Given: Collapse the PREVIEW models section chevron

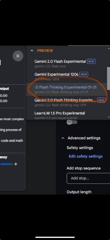Looking at the screenshot, I should tap(32, 51).
